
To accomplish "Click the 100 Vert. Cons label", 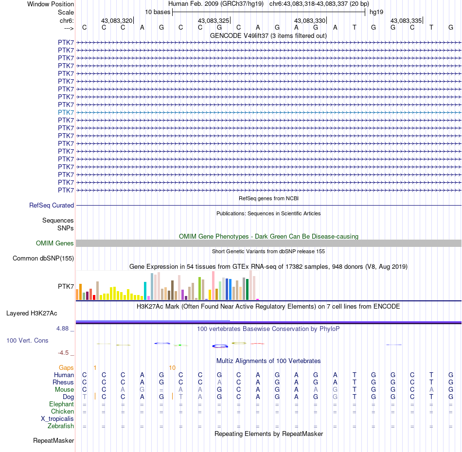I will tap(27, 340).
